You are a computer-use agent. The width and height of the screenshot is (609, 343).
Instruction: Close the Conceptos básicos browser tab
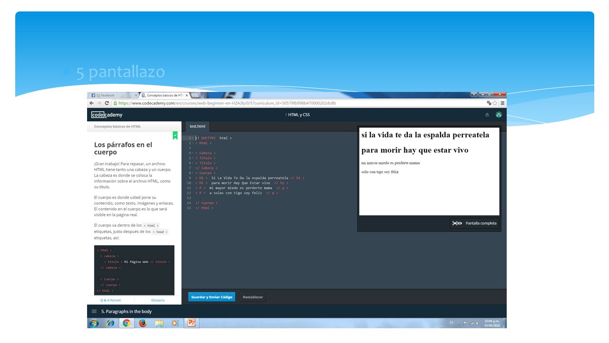click(x=187, y=95)
